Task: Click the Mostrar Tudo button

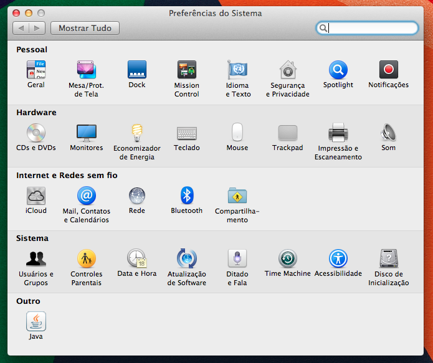Action: pyautogui.click(x=85, y=28)
